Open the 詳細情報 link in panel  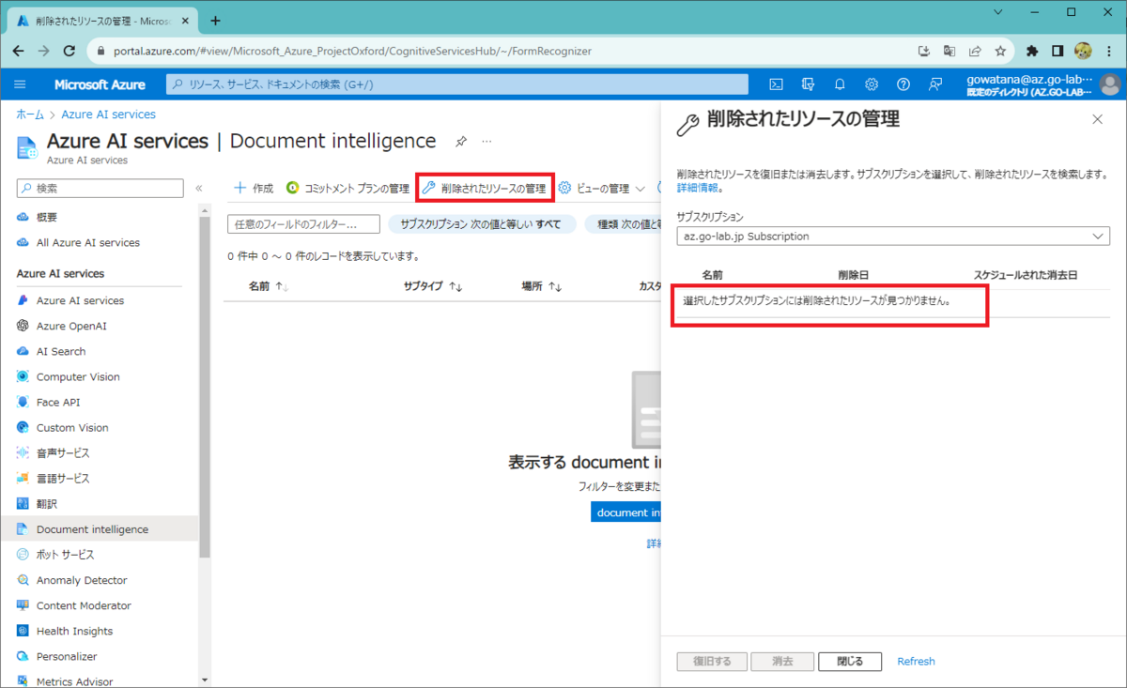(698, 188)
